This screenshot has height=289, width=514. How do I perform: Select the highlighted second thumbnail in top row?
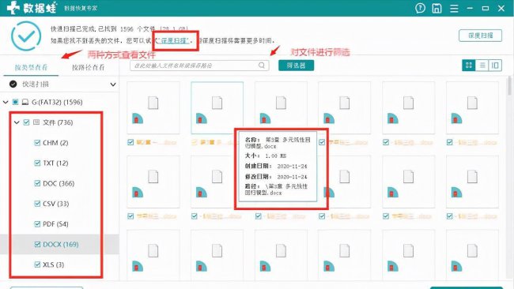(217, 107)
